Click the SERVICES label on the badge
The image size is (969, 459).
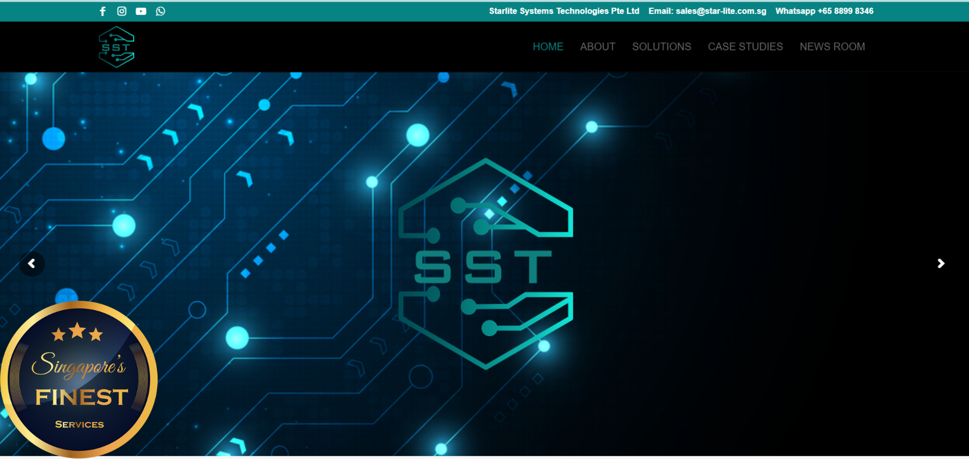(x=80, y=424)
